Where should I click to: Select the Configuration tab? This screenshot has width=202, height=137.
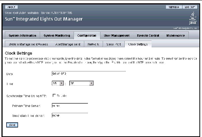point(87,36)
